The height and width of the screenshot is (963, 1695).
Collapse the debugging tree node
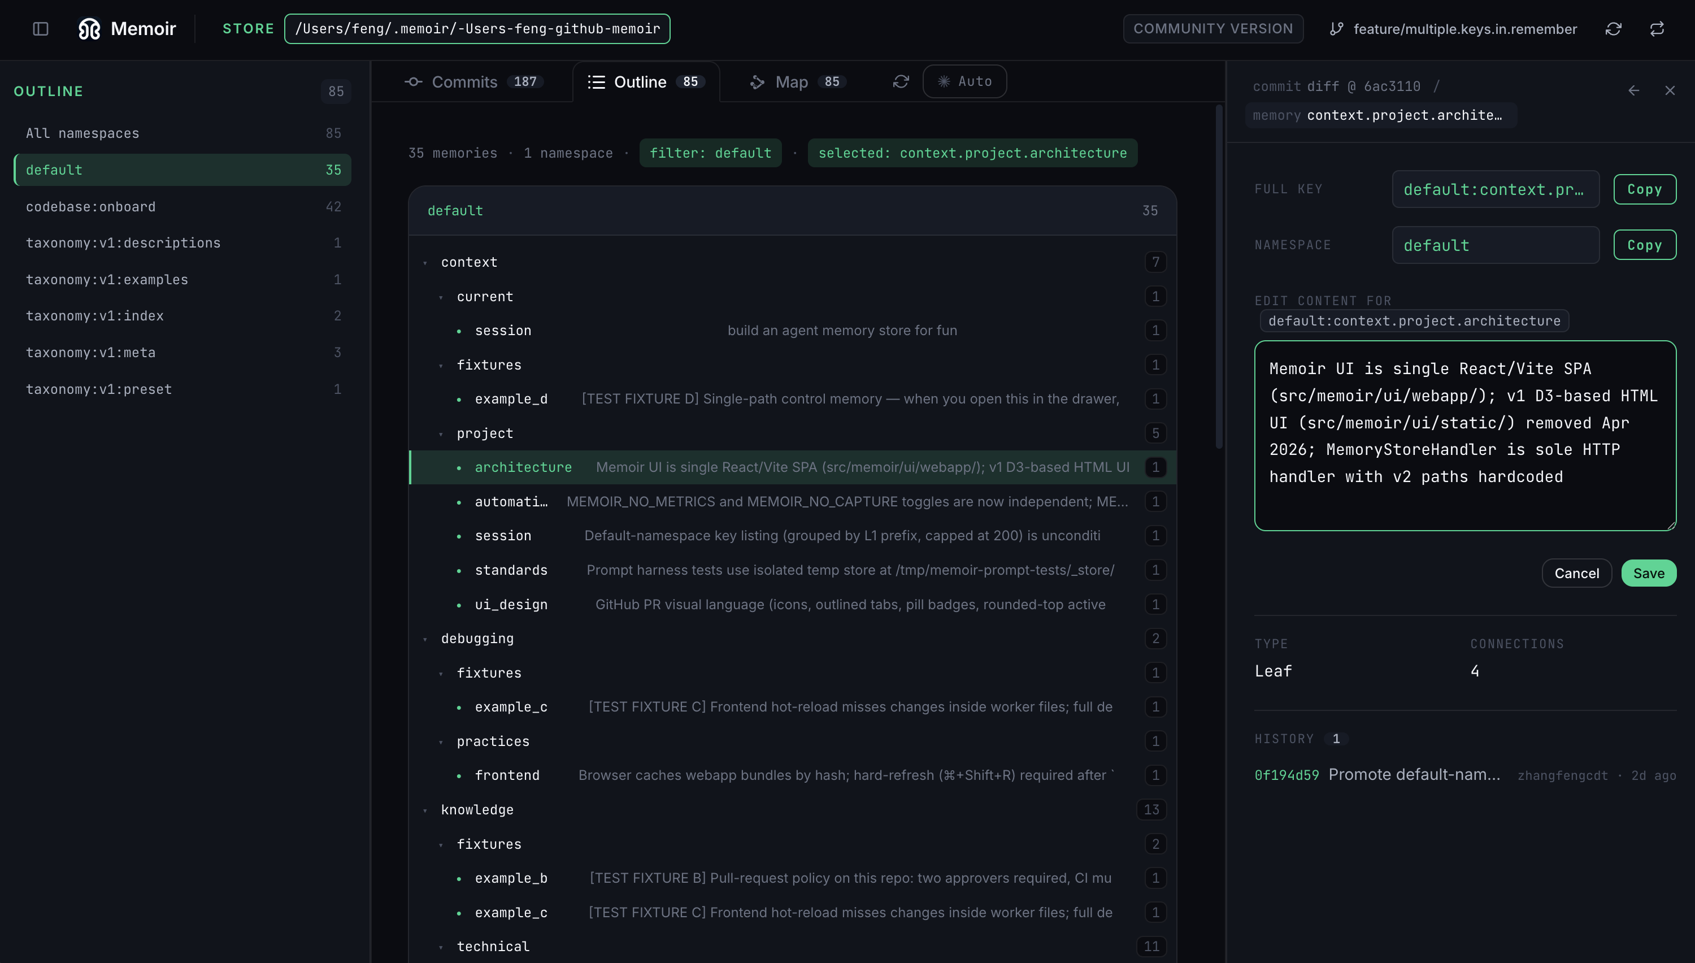(425, 639)
